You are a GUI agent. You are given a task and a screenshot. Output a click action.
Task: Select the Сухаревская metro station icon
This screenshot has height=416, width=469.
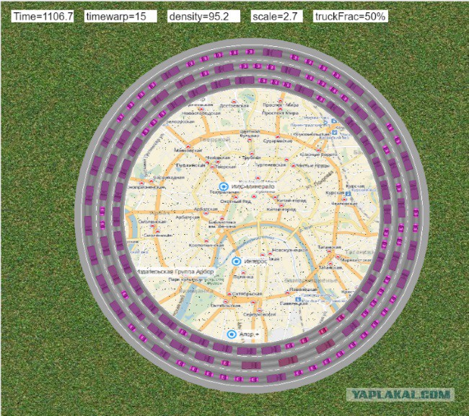(x=278, y=137)
